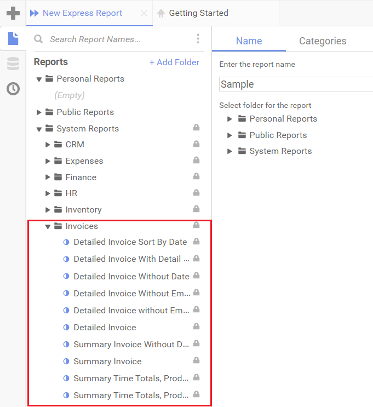The height and width of the screenshot is (407, 373).
Task: Collapse the Invoices folder
Action: (x=48, y=227)
